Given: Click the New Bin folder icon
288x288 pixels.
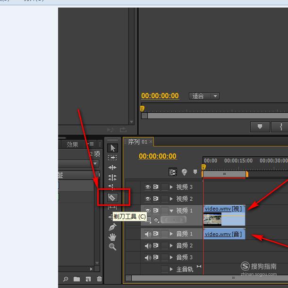Looking at the screenshot, I should (x=77, y=279).
